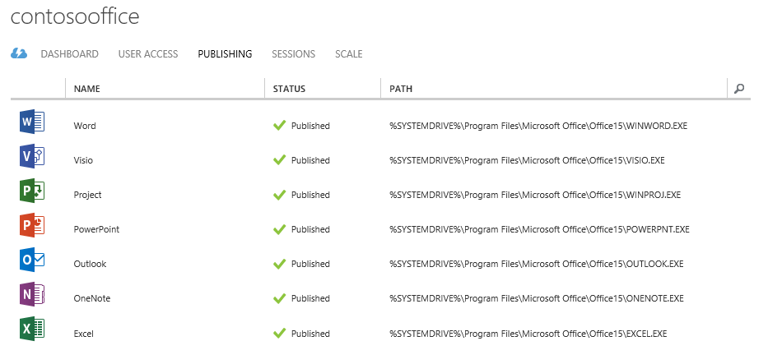This screenshot has height=364, width=768.
Task: Sort by the Path column header
Action: point(401,89)
